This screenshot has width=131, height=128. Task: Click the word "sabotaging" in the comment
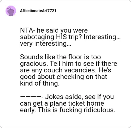click(x=37, y=37)
